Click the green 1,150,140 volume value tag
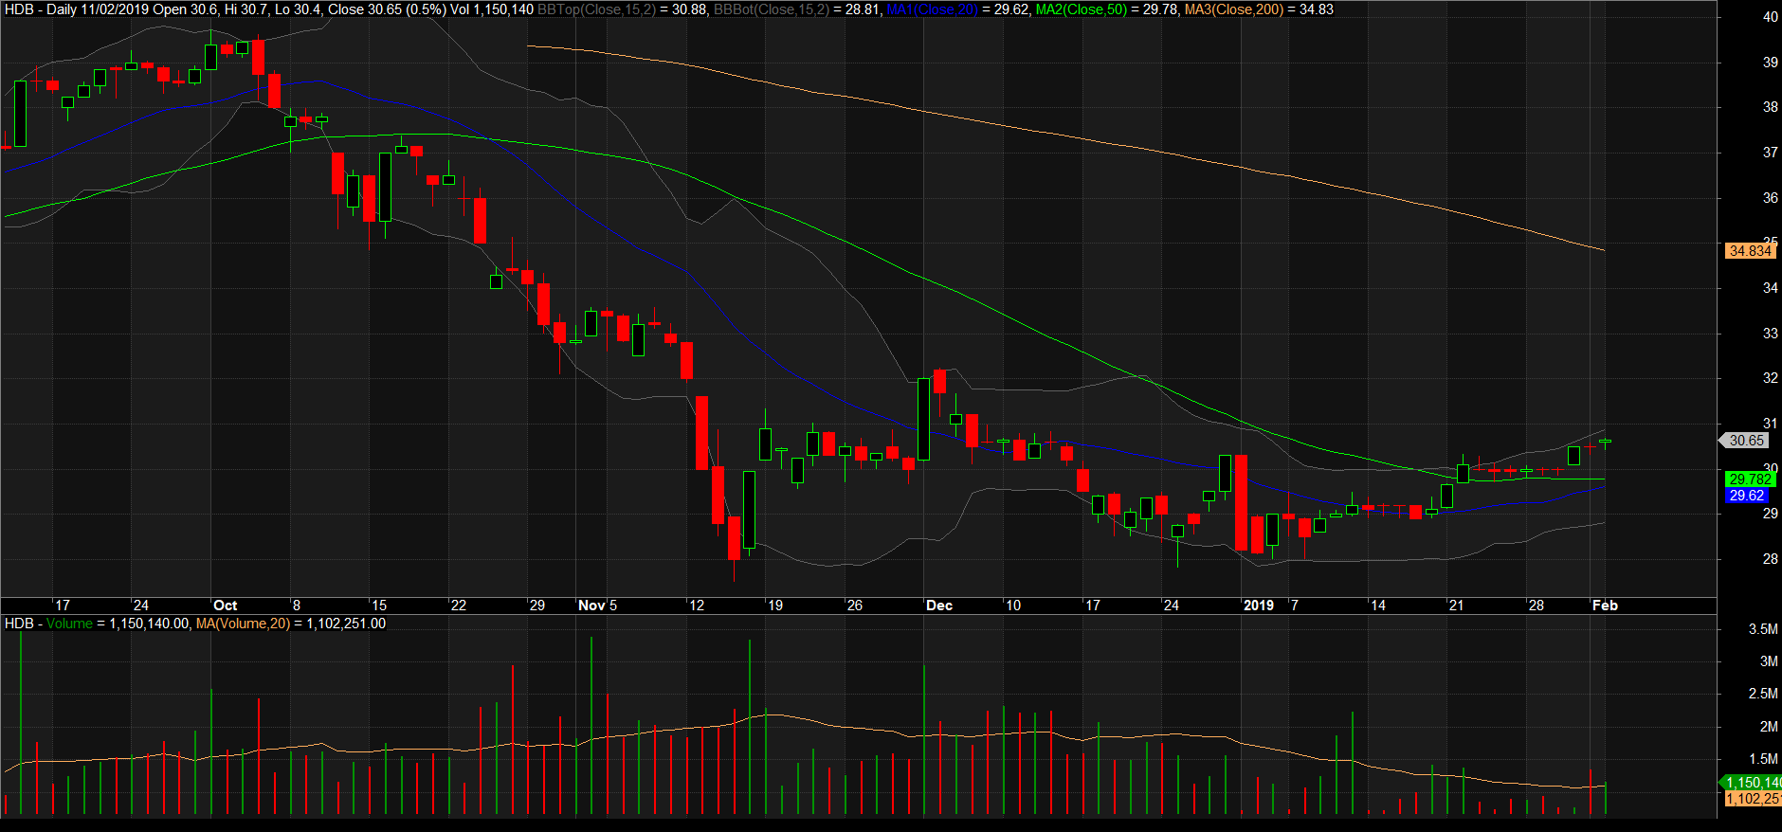Viewport: 1782px width, 832px height. [1752, 783]
